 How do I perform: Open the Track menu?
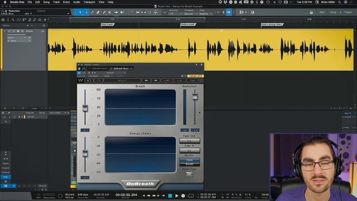coord(56,2)
